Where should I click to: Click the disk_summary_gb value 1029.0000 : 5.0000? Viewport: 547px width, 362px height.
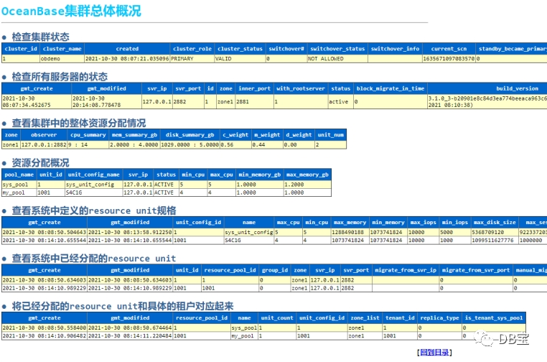(190, 144)
